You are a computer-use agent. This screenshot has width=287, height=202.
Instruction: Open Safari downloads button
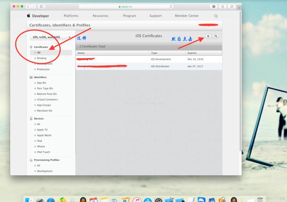point(214,6)
